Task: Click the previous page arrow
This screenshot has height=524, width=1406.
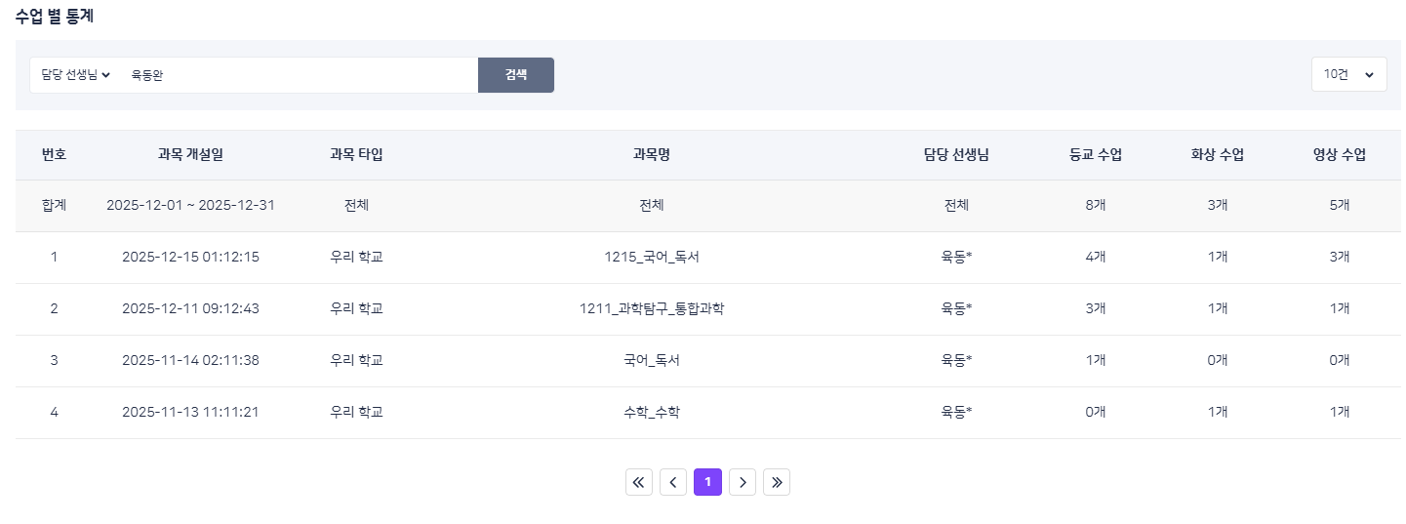Action: [x=673, y=482]
